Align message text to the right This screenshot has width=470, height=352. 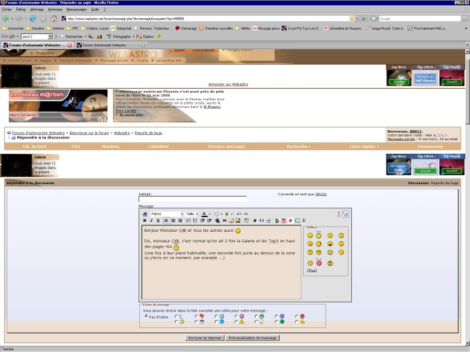click(x=180, y=221)
